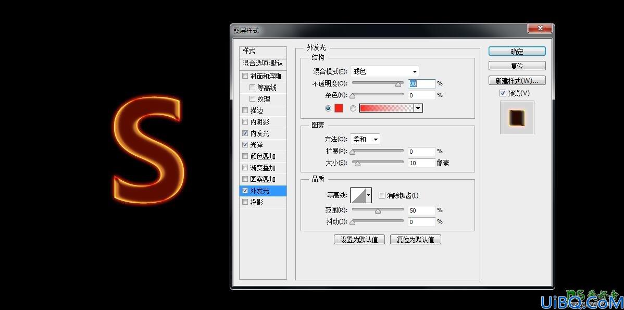
Task: Click the 设置为默认值 button
Action: click(359, 240)
